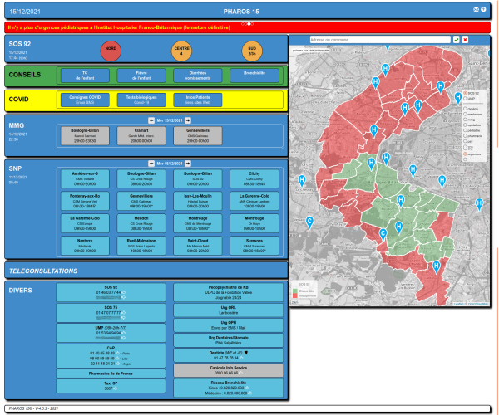Clear address search with red X

click(465, 39)
